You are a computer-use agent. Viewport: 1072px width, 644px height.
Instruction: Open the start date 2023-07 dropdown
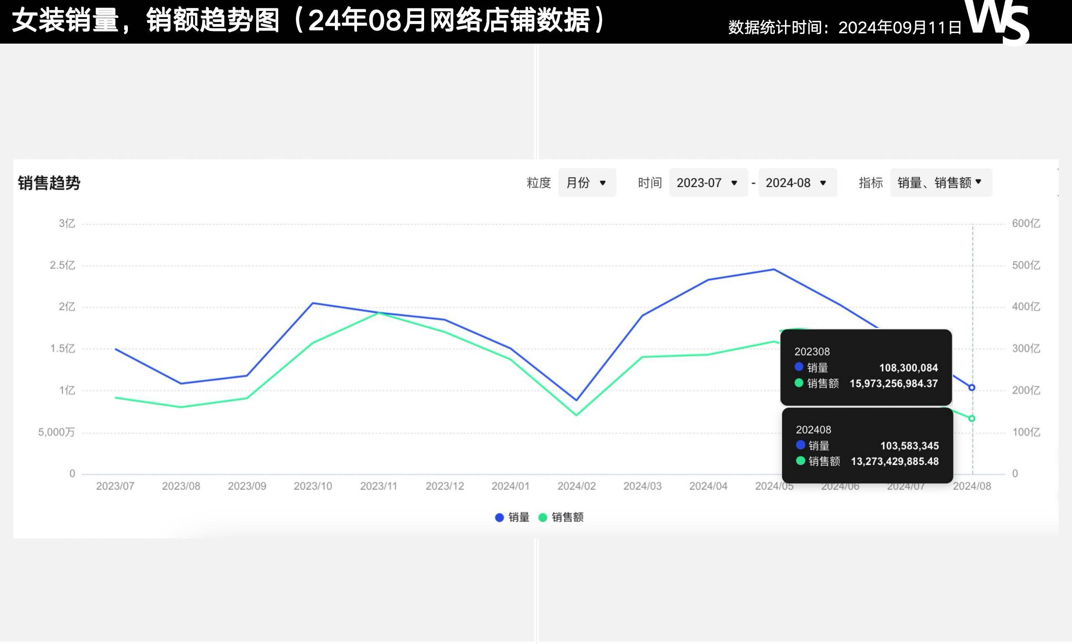708,183
